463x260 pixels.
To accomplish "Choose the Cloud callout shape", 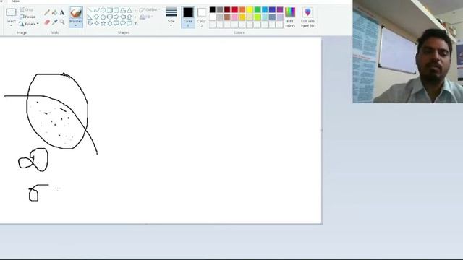I will point(129,23).
